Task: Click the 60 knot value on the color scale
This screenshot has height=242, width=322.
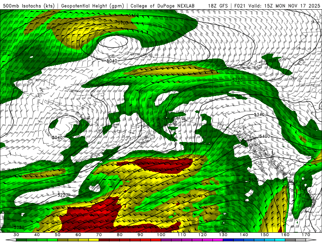Action: pos(78,235)
